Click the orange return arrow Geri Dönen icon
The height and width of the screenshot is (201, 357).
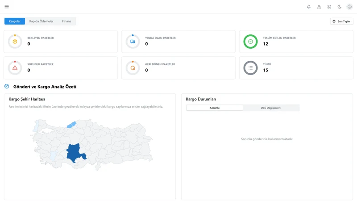click(133, 68)
